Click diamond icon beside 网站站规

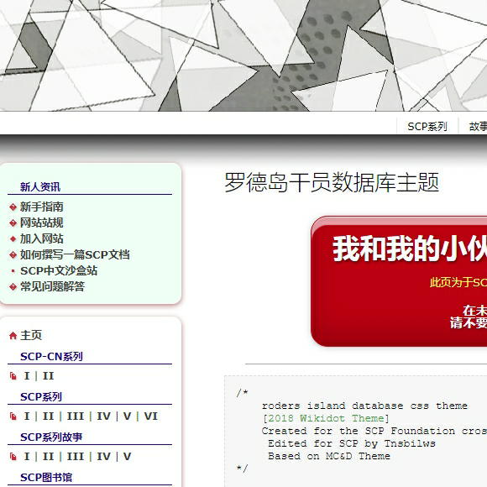click(x=13, y=223)
